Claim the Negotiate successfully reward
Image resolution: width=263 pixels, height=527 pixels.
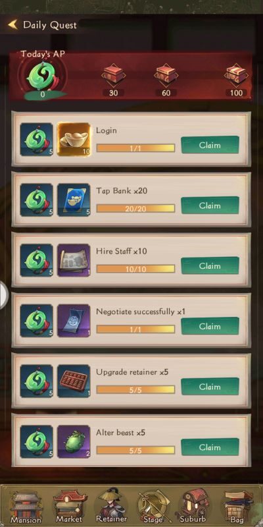(x=210, y=326)
